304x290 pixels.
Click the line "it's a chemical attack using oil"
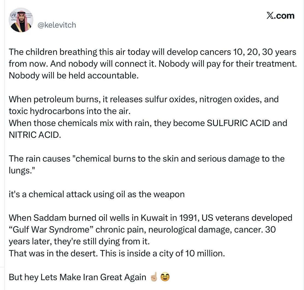pos(97,194)
